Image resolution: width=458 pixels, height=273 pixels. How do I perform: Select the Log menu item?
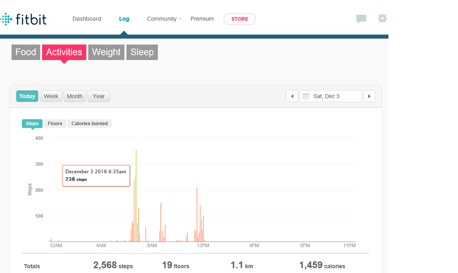pos(124,19)
